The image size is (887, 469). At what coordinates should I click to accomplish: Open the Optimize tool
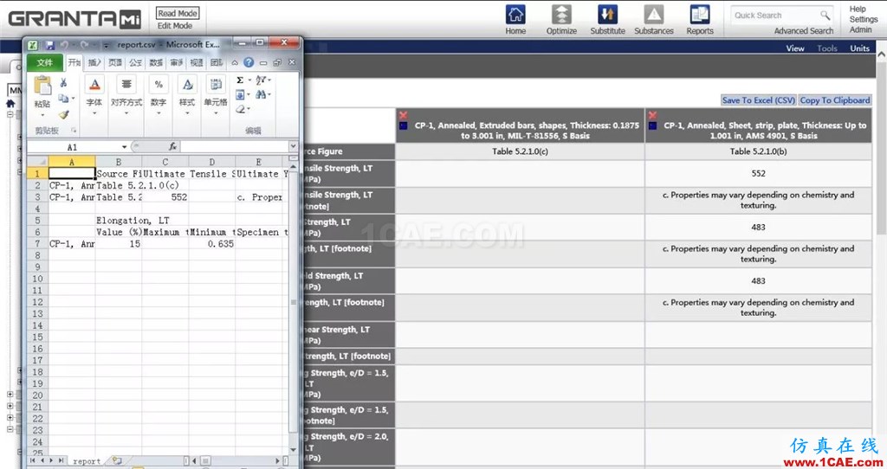click(x=561, y=15)
